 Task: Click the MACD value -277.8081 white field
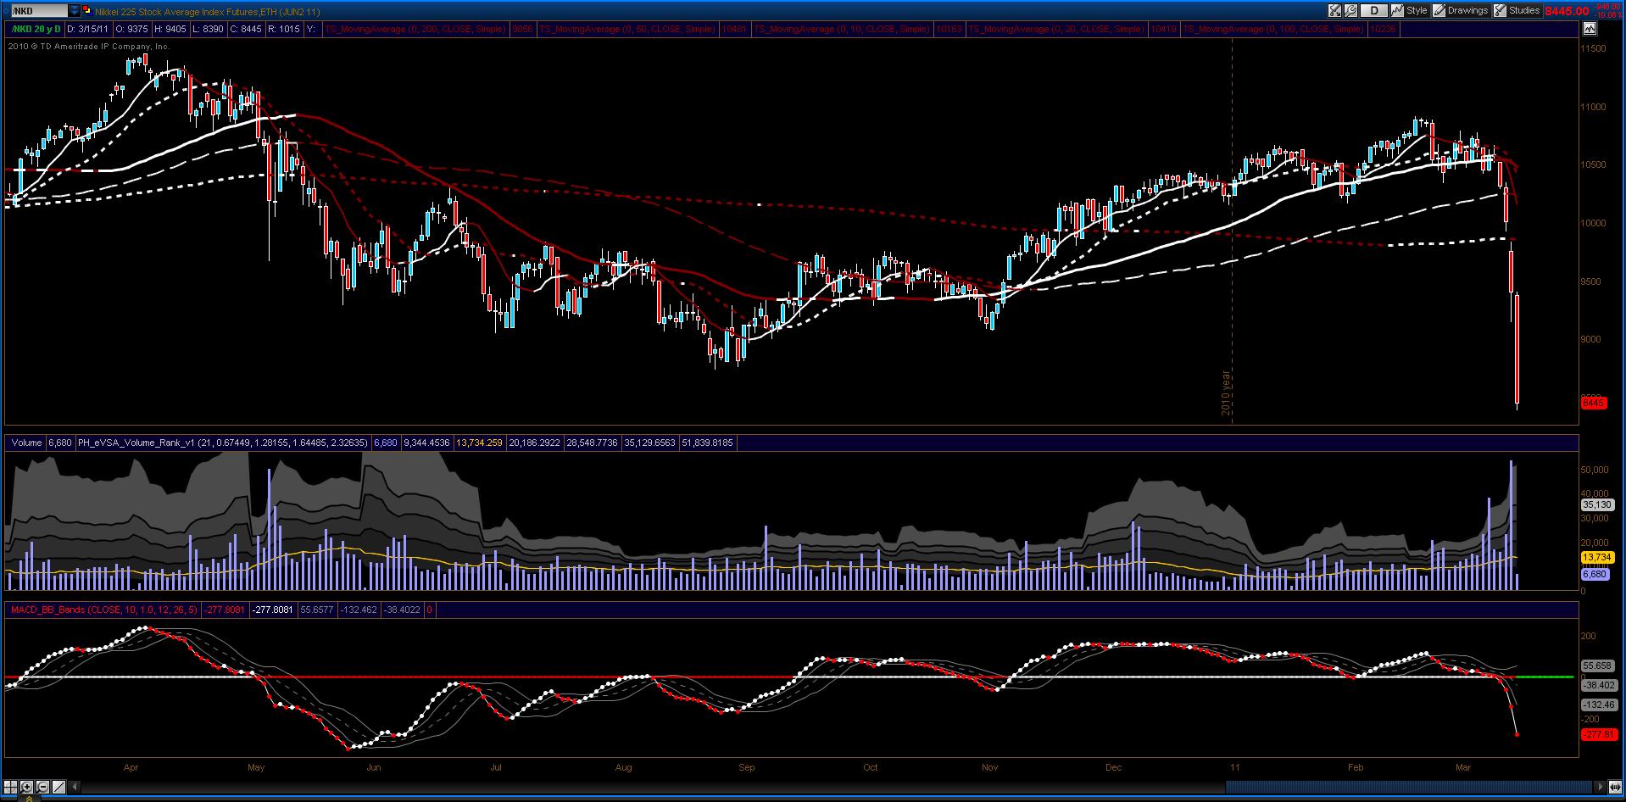[x=273, y=610]
